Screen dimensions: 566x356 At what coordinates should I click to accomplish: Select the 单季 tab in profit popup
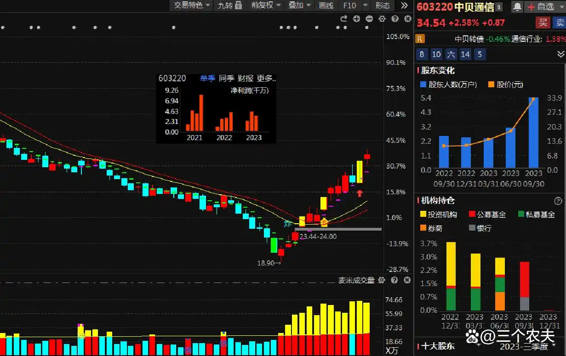click(207, 79)
